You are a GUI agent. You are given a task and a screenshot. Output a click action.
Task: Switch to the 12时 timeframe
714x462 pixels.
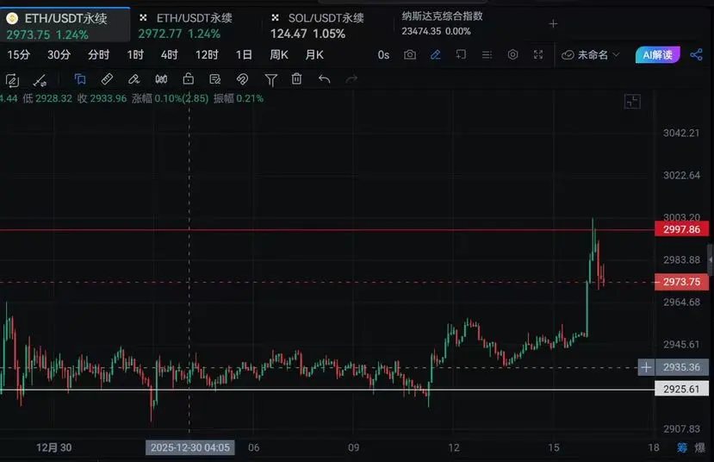[x=207, y=54]
